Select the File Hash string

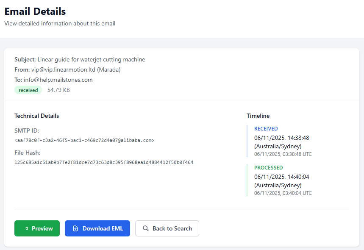click(x=104, y=162)
